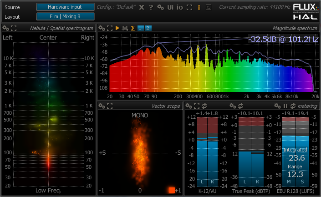Viewport: 321px width, 197px height.
Task: Maximize the Nebula spectrogram panel
Action: pos(13,28)
